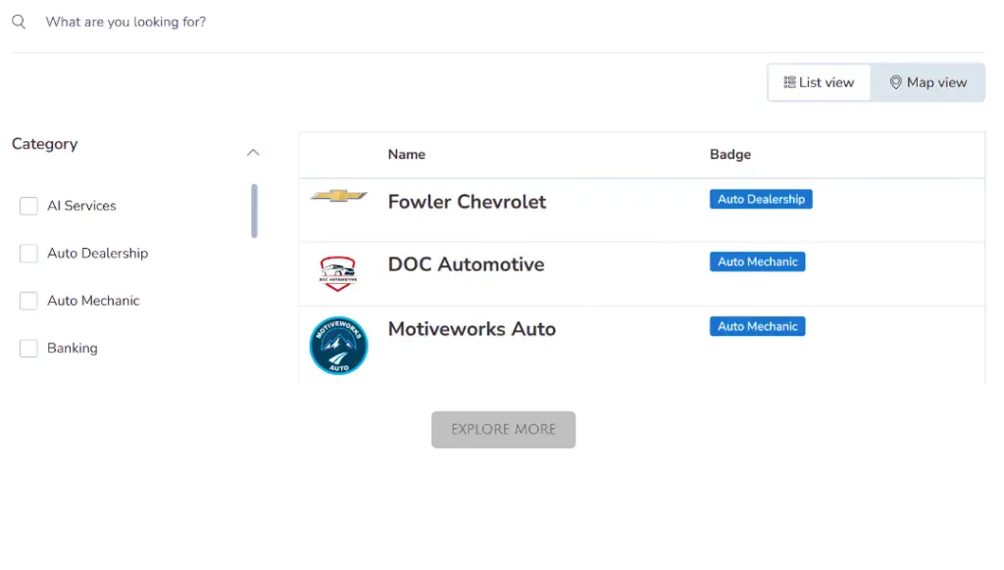Collapse the Category filter section

coord(253,152)
